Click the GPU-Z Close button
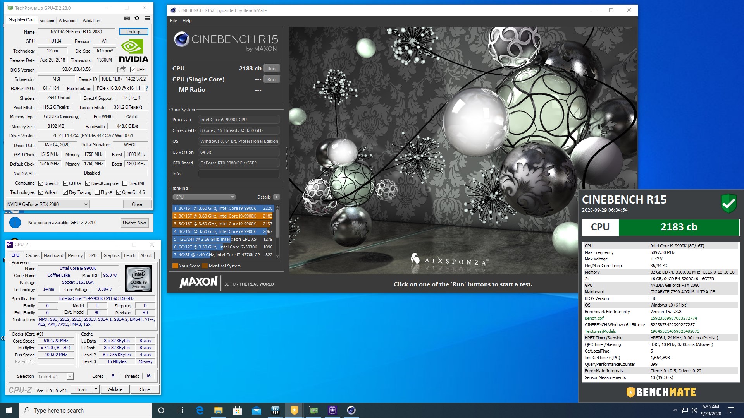The height and width of the screenshot is (418, 744). point(137,204)
